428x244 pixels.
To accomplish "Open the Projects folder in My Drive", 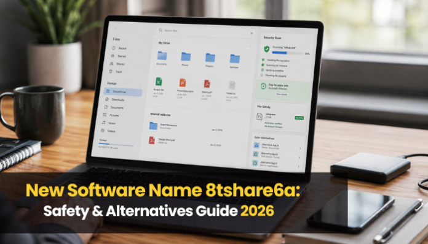I will coord(210,60).
